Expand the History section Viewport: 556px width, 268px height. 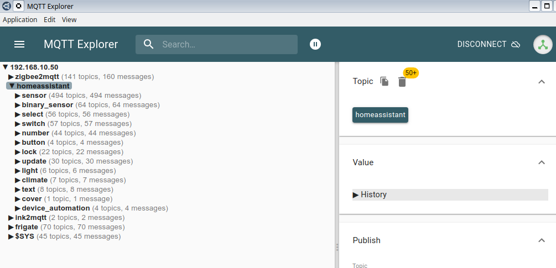click(x=370, y=195)
